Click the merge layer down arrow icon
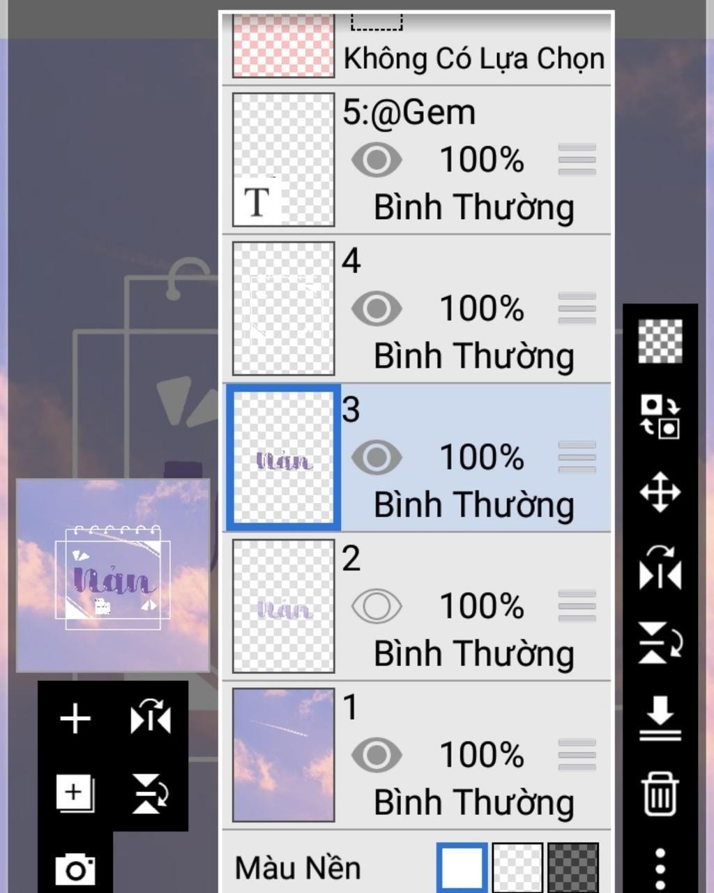This screenshot has width=714, height=893. [660, 719]
